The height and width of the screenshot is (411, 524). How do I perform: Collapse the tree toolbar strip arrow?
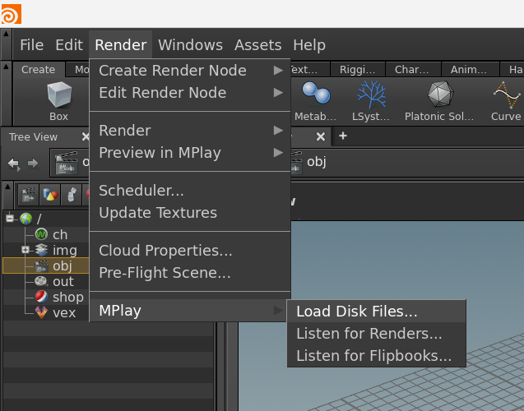[7, 186]
